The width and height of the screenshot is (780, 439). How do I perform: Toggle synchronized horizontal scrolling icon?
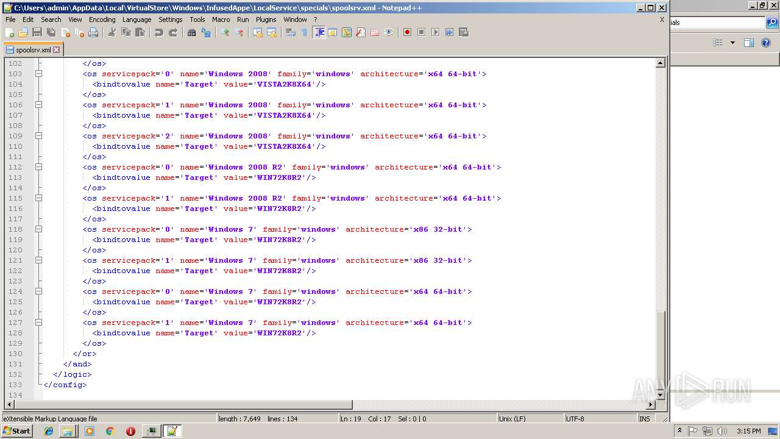(x=272, y=32)
